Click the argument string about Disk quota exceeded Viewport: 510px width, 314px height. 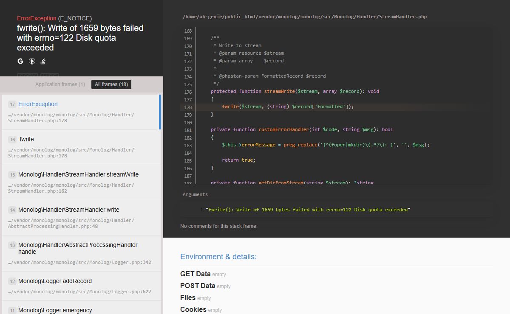pos(308,210)
